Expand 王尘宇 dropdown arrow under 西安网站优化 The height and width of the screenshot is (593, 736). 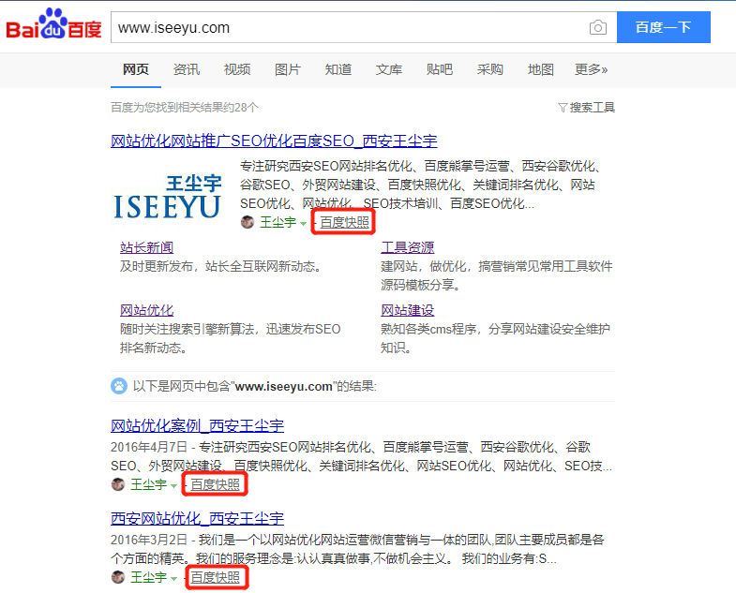173,578
